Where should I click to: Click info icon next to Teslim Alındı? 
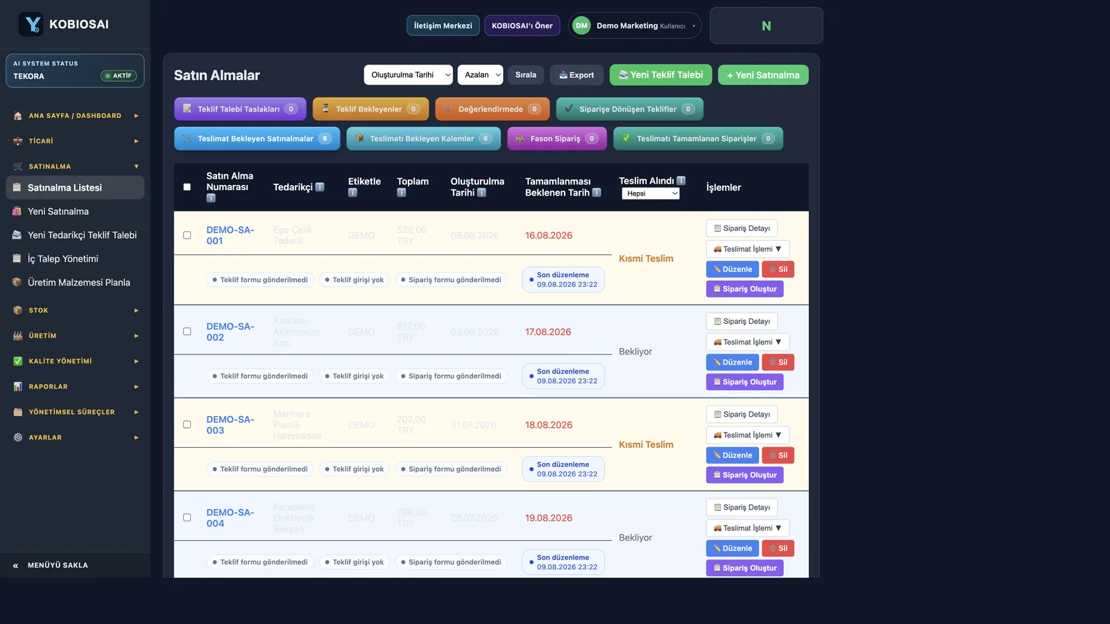681,181
